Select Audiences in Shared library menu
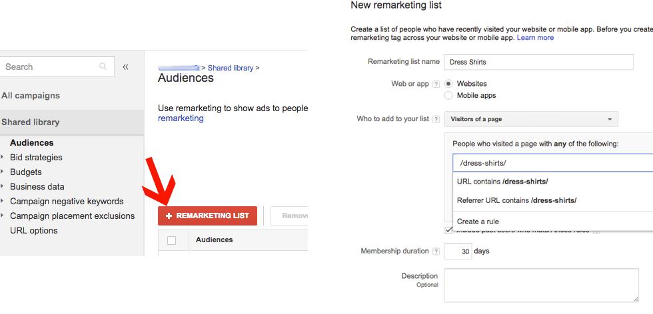Screen dimensions: 653x314 click(31, 143)
